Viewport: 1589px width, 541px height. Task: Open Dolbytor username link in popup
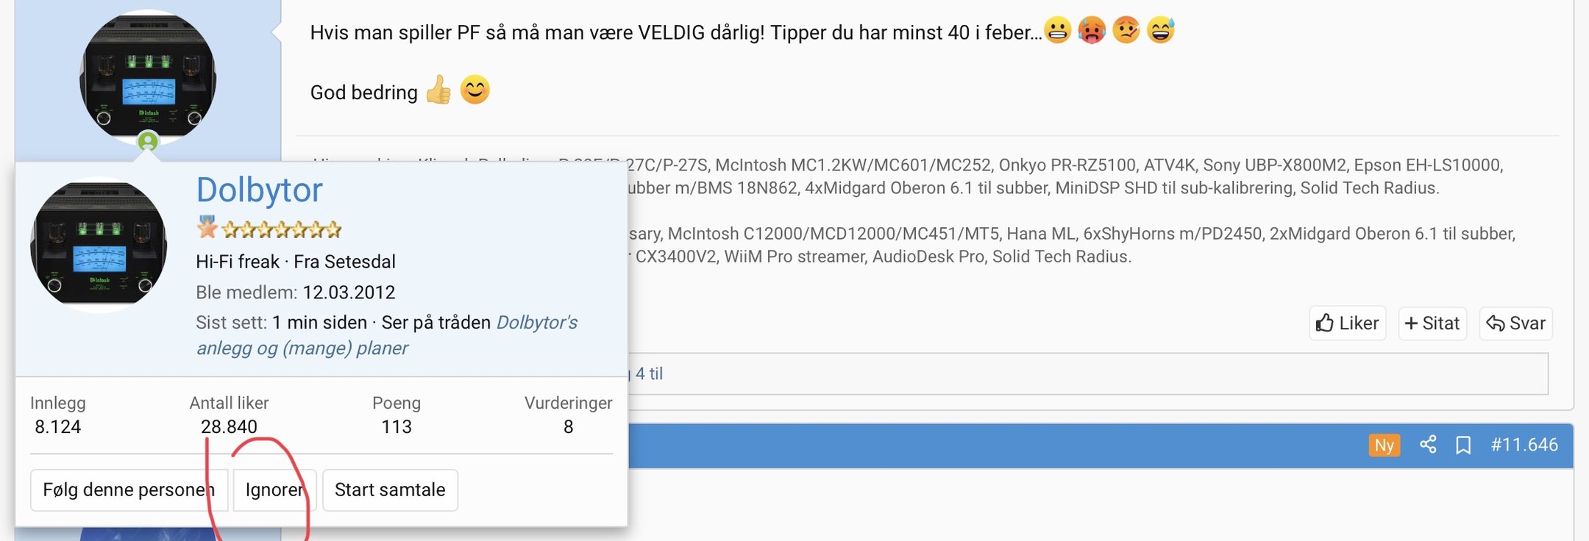259,190
